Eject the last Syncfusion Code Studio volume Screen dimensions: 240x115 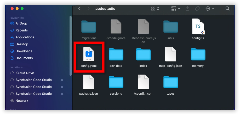pyautogui.click(x=62, y=94)
